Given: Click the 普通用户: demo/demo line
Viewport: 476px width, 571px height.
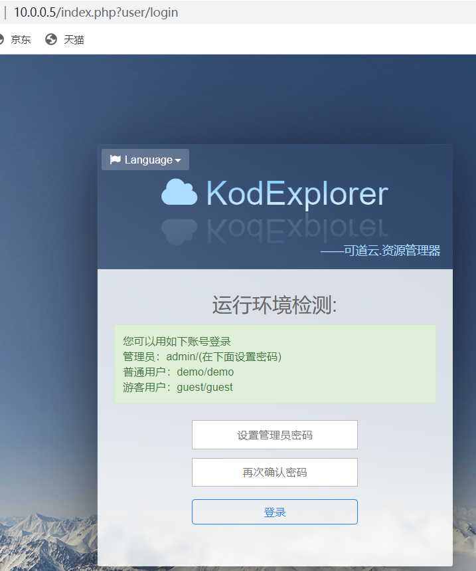Looking at the screenshot, I should point(178,372).
